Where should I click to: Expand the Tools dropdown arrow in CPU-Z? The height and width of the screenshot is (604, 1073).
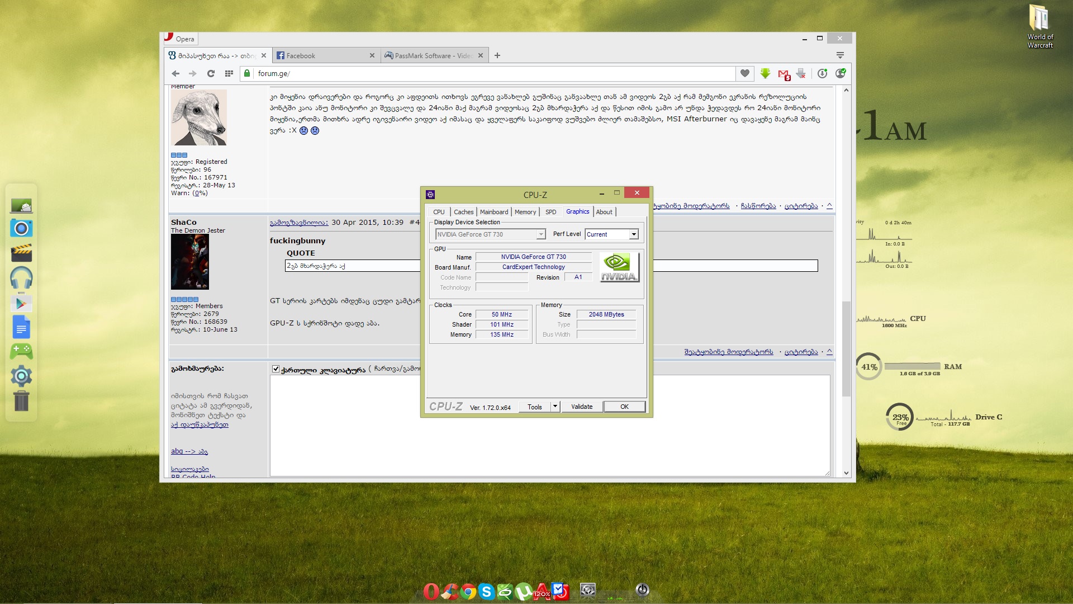pyautogui.click(x=555, y=407)
